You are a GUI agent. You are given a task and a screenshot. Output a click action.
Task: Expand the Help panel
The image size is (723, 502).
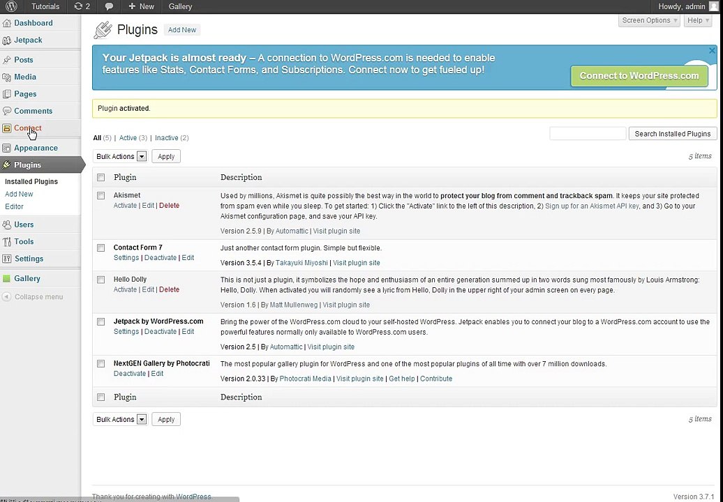pyautogui.click(x=698, y=20)
